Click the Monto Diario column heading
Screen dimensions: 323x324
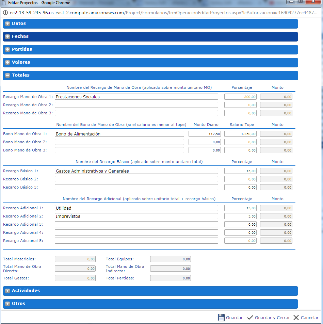point(206,125)
